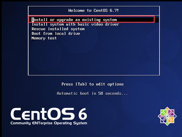Viewport: 182px width, 137px height.
Task: Click "Press [Tab] to edit options" hint
Action: 93,84
